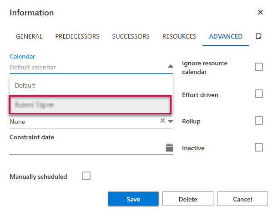The width and height of the screenshot is (278, 216).
Task: Close the Information dialog
Action: click(260, 12)
